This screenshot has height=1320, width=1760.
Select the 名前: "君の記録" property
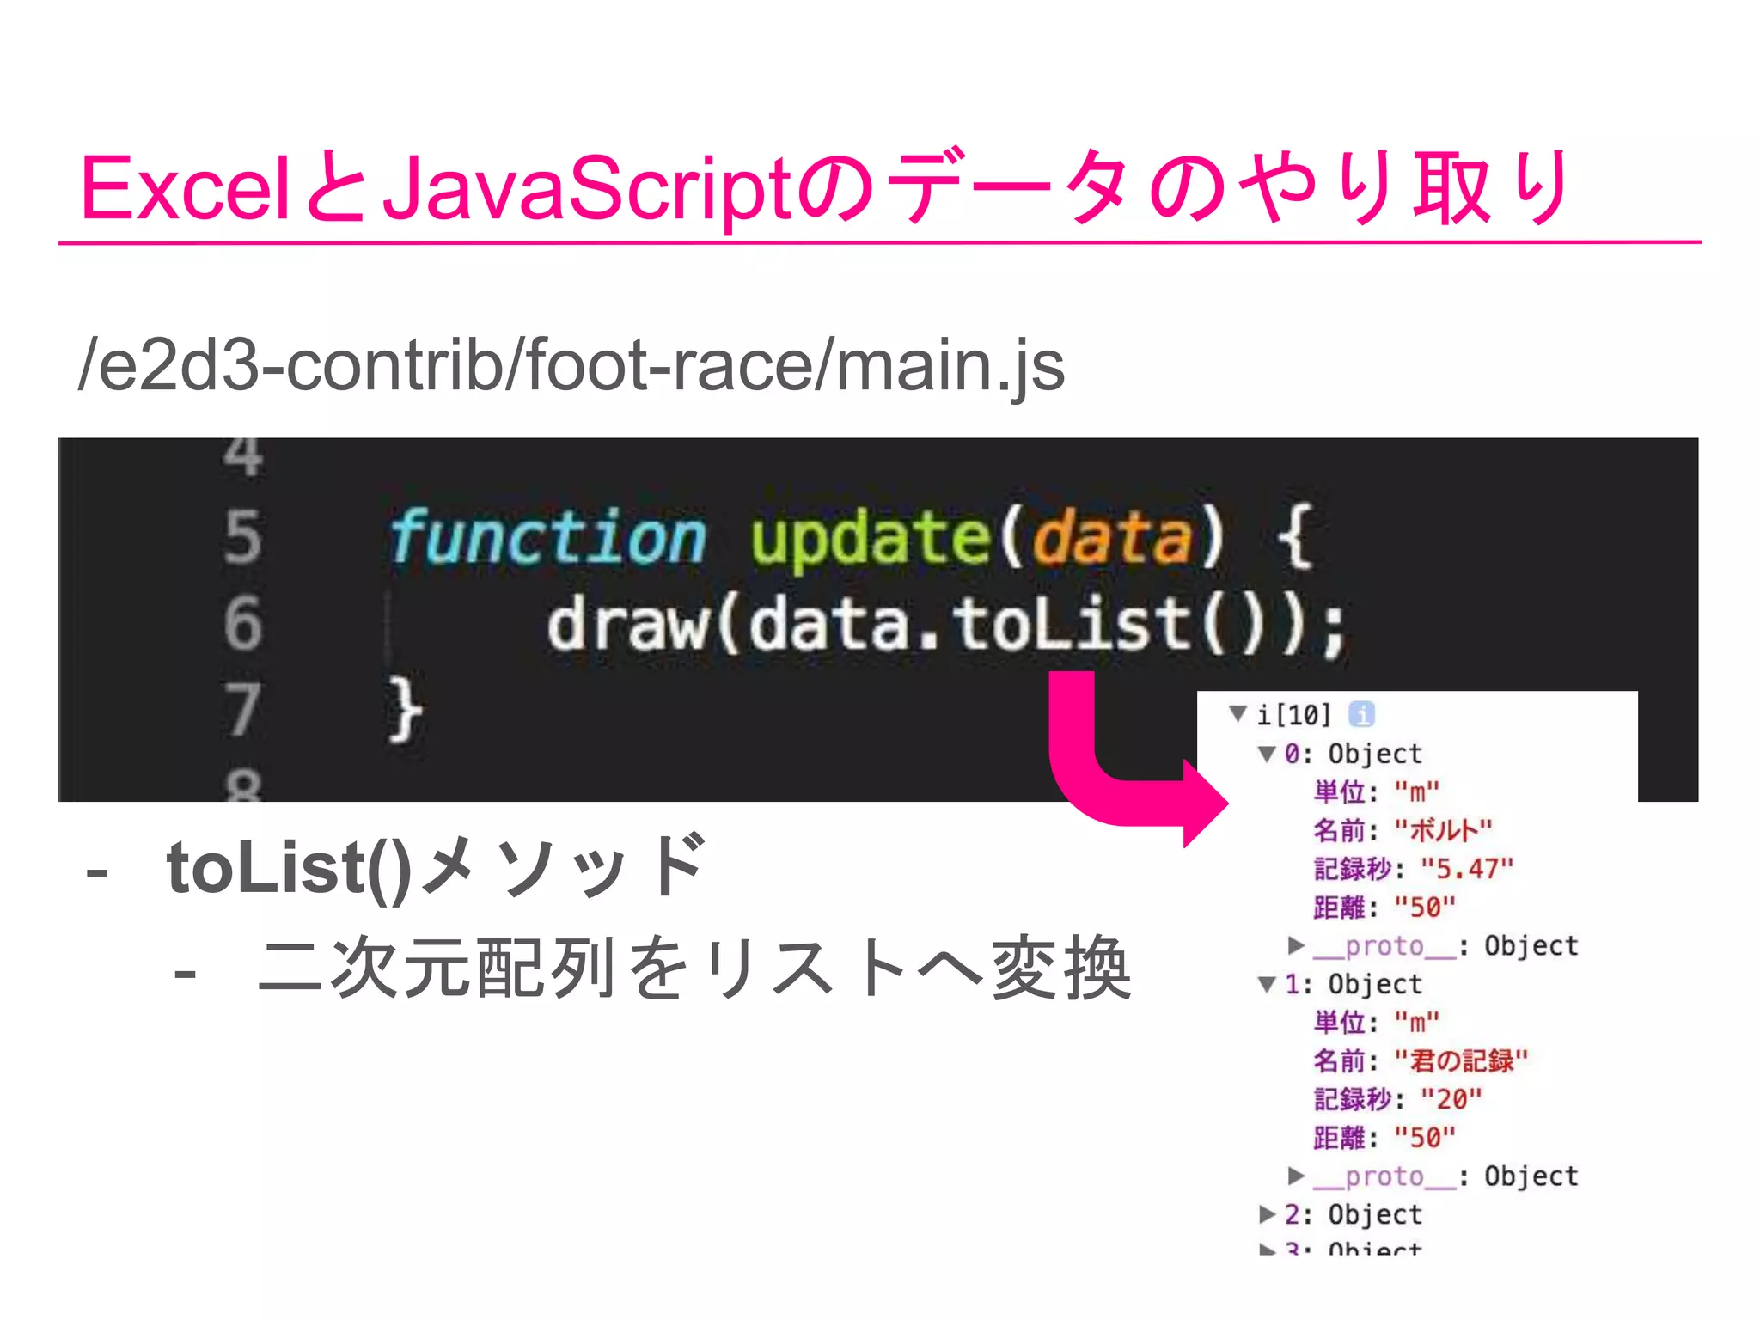1421,1060
